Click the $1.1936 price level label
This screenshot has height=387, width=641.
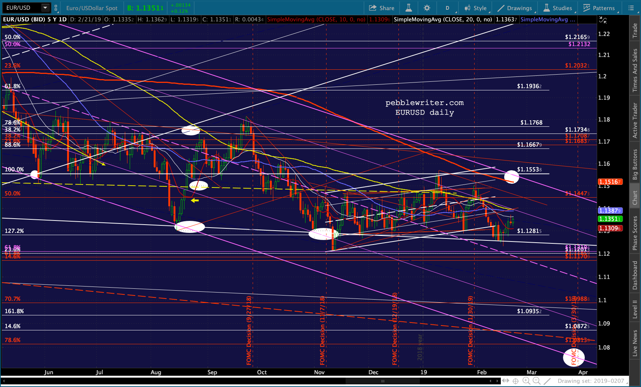529,86
